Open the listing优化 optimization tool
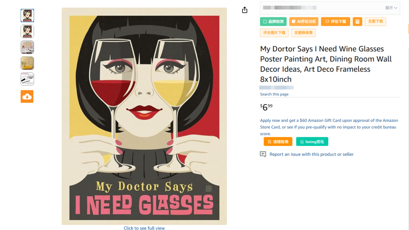409x230 pixels. (312, 141)
